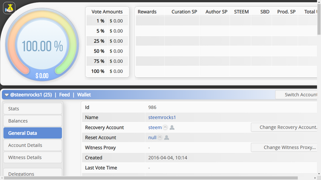Viewport: 321px width, 180px height.
Task: Open the null reset account link
Action: pyautogui.click(x=152, y=137)
